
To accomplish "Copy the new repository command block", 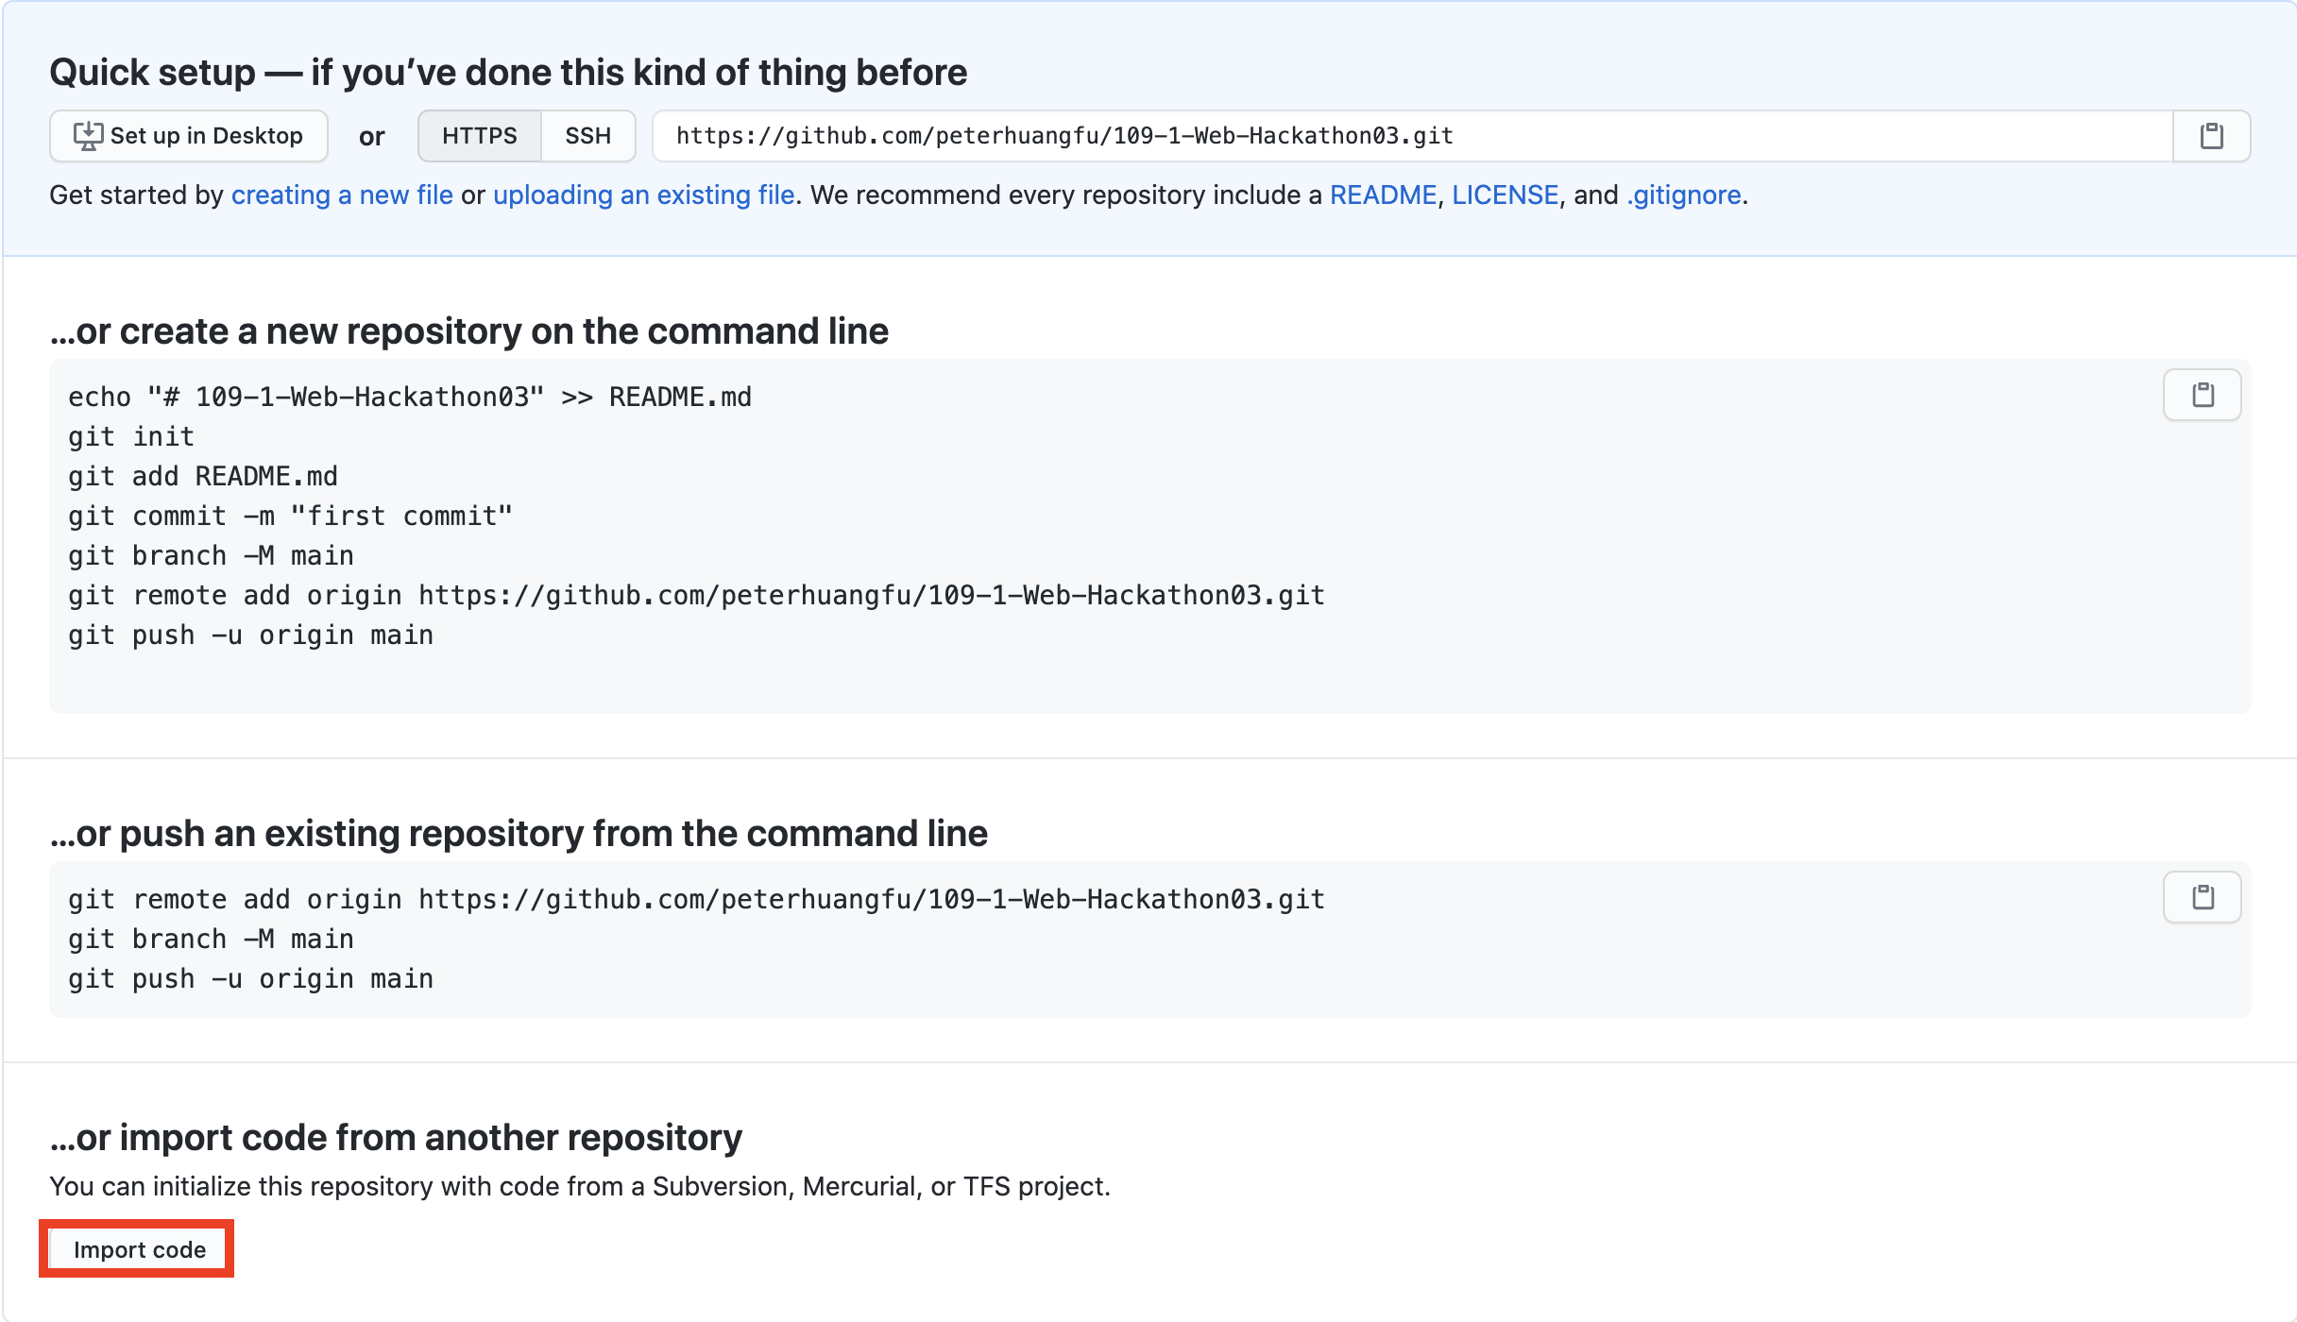I will coord(2202,395).
